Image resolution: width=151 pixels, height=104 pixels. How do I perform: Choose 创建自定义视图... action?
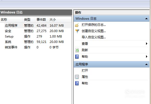click(x=94, y=31)
